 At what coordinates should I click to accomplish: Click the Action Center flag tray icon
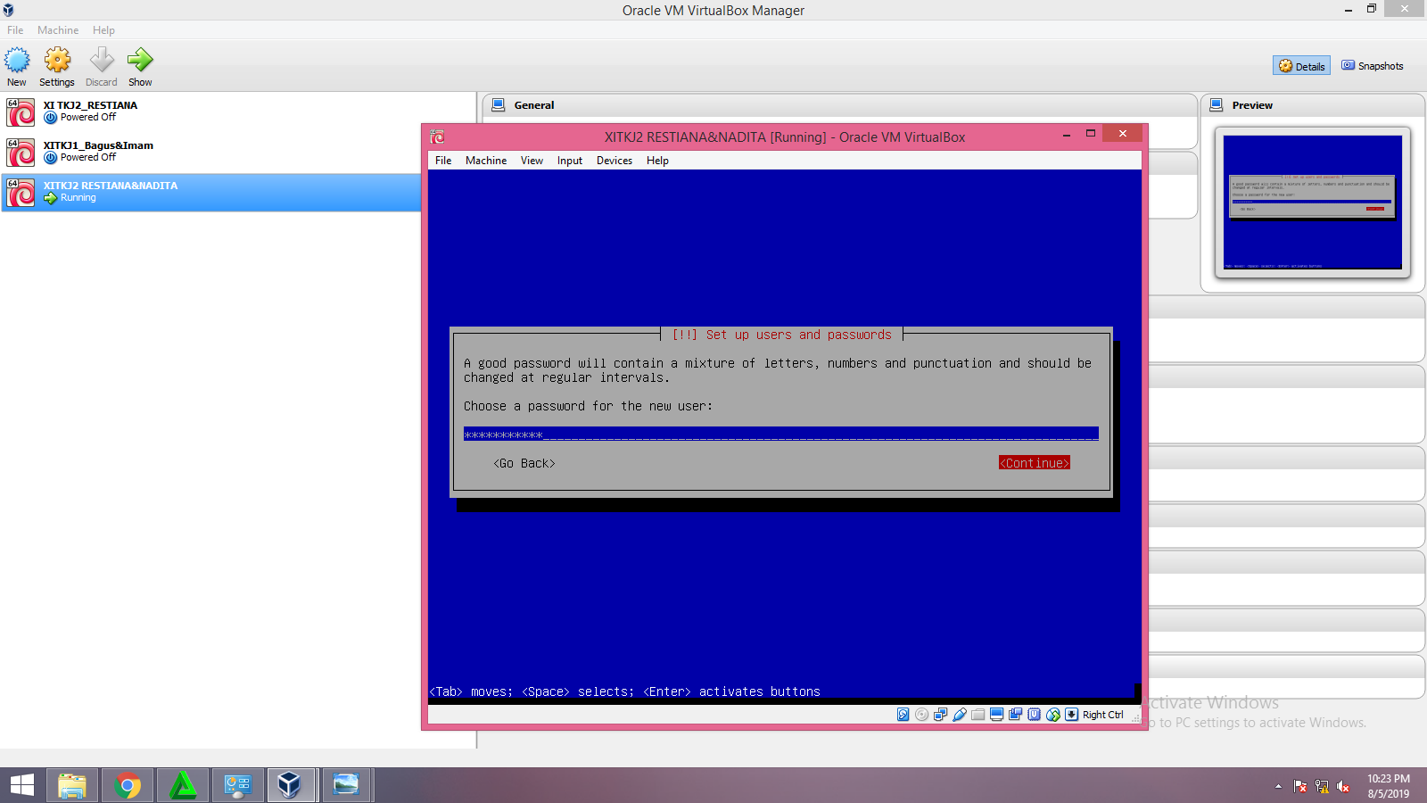pos(1300,786)
